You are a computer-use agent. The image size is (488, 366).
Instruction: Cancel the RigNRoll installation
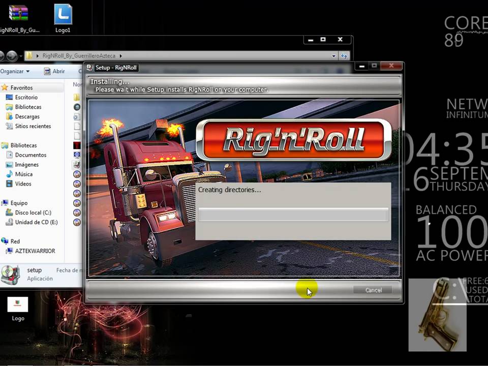[x=373, y=290]
